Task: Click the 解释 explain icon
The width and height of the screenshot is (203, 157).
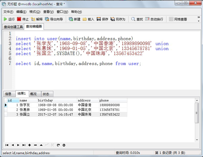Action: tap(33, 19)
